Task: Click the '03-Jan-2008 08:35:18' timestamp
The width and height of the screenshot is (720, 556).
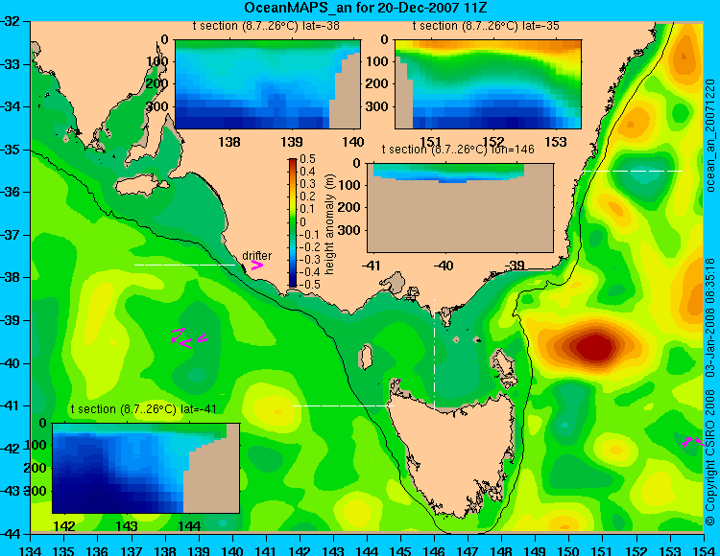Action: (x=709, y=317)
